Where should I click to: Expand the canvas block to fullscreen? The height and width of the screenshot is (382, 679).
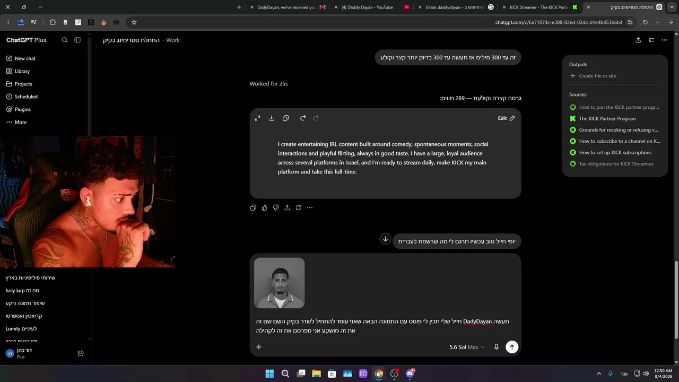click(257, 118)
